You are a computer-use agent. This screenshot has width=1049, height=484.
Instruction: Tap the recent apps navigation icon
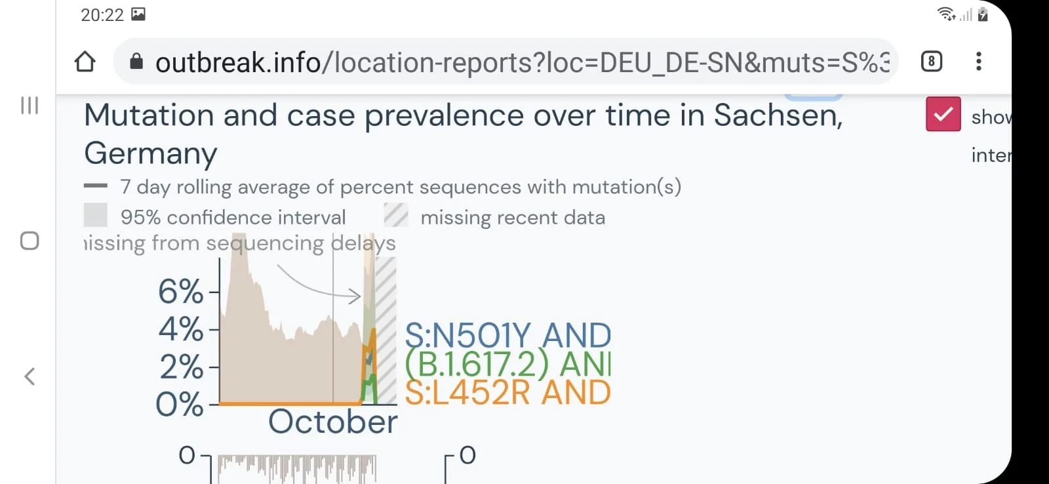(30, 106)
